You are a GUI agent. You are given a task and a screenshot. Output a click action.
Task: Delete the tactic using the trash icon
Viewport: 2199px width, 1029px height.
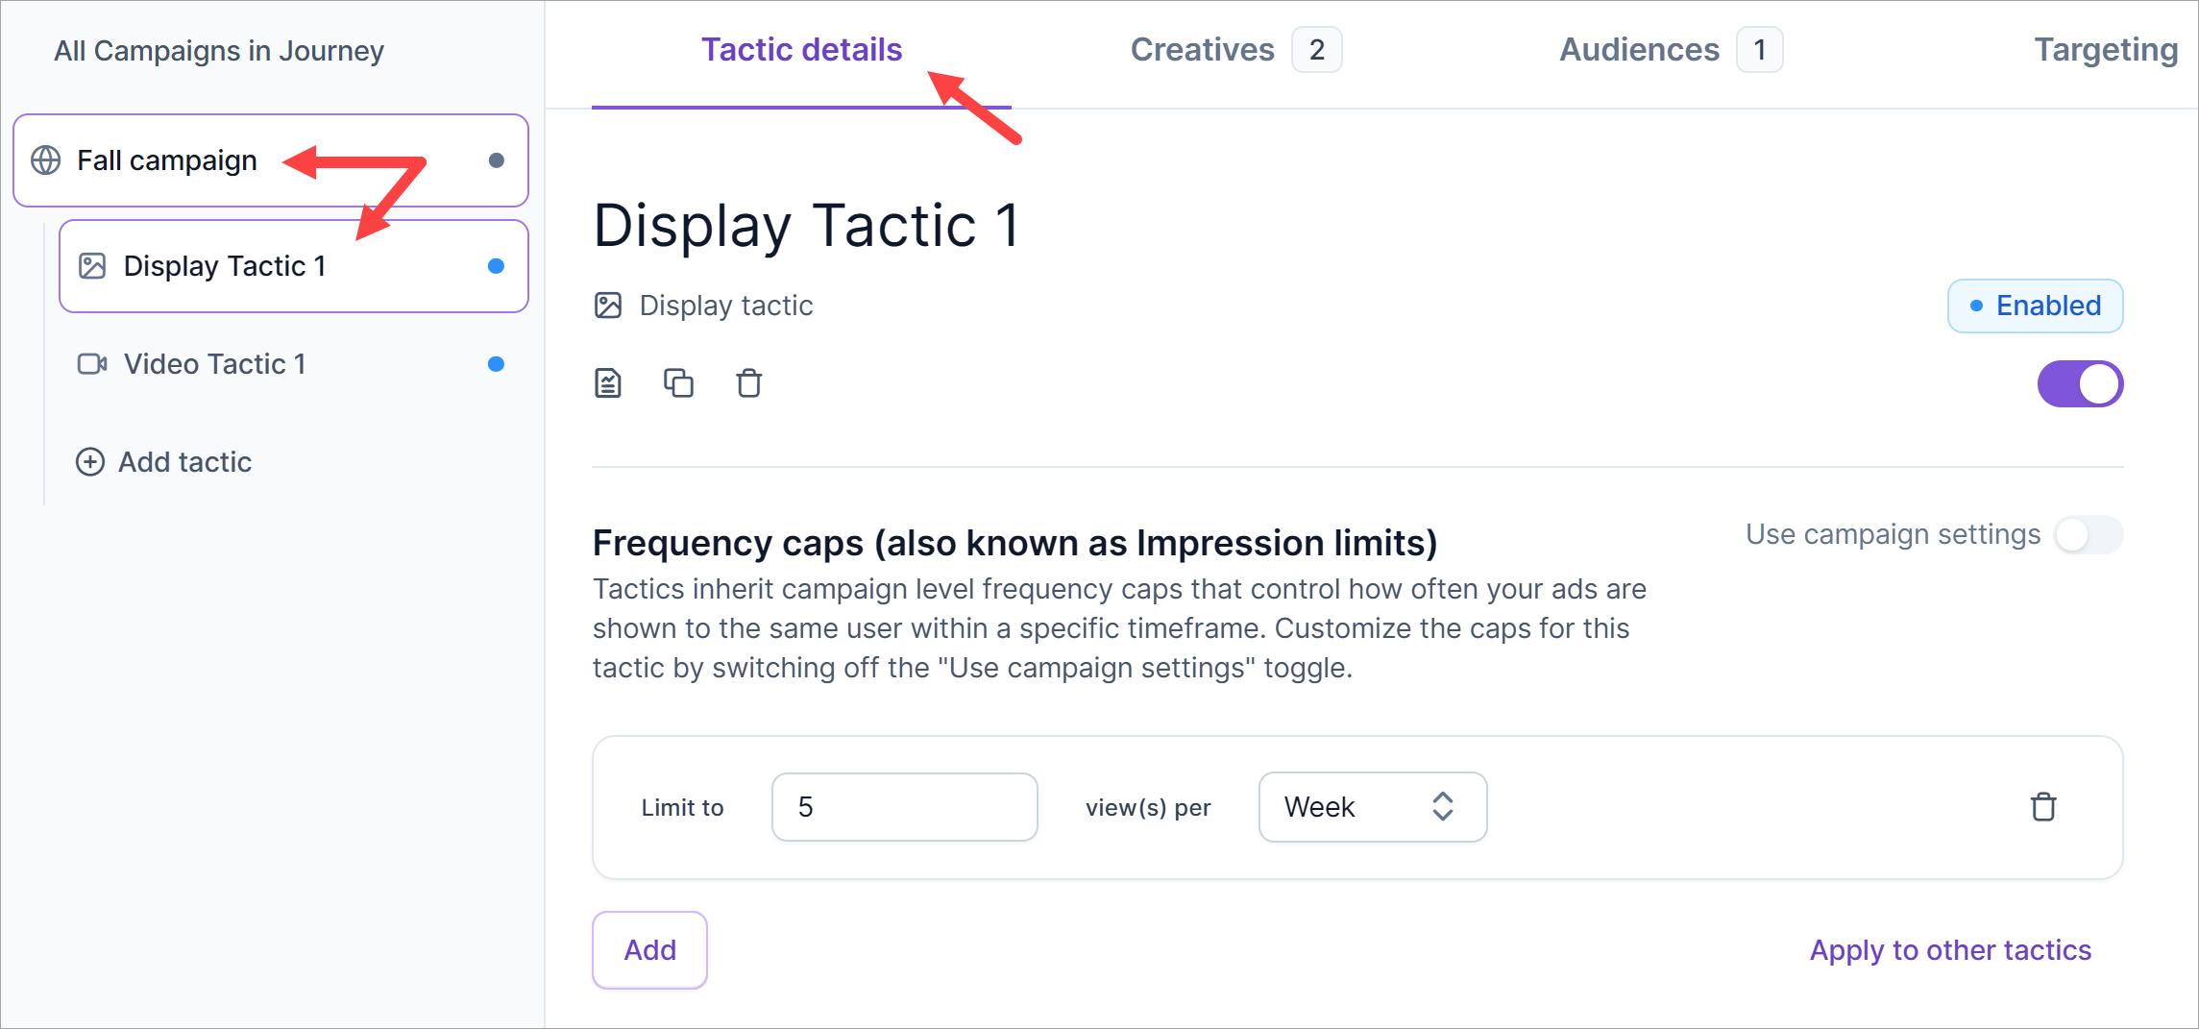pyautogui.click(x=748, y=383)
